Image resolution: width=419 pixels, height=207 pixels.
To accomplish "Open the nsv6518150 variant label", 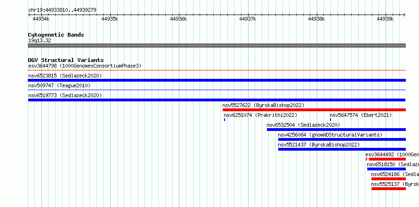I will (x=393, y=164).
